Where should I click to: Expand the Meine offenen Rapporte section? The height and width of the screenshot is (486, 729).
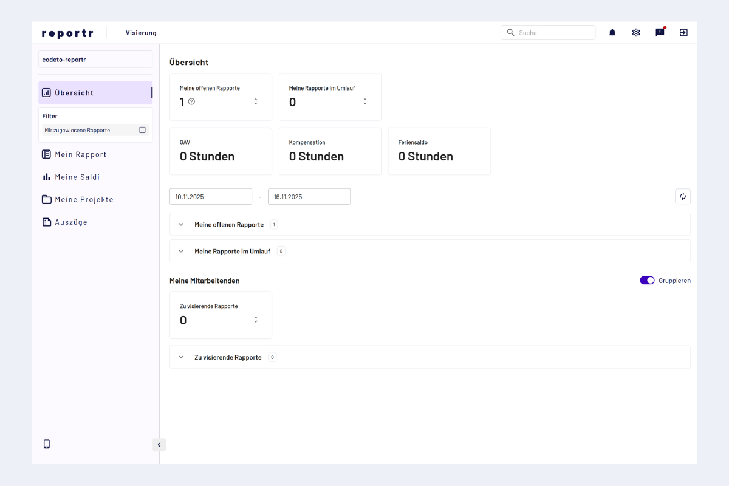(x=180, y=224)
